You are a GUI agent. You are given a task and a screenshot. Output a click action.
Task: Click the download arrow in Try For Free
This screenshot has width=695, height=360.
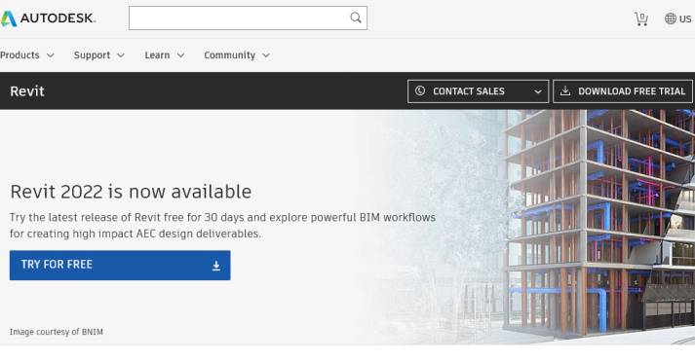pyautogui.click(x=215, y=266)
